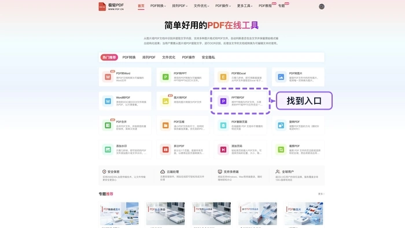The image size is (405, 228).
Task: Click the 安全保密 feature label
Action: click(x=113, y=172)
